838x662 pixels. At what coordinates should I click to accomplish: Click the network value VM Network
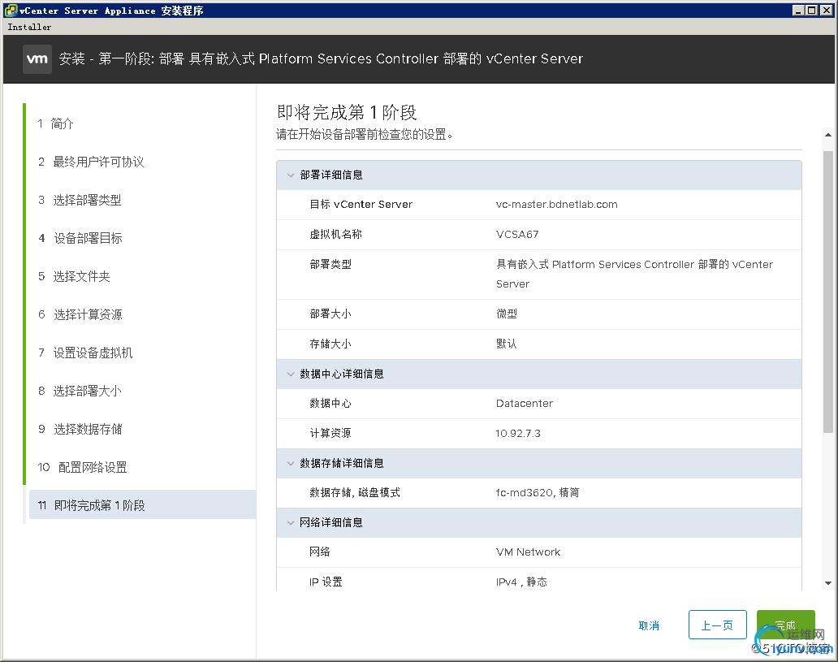tap(528, 552)
